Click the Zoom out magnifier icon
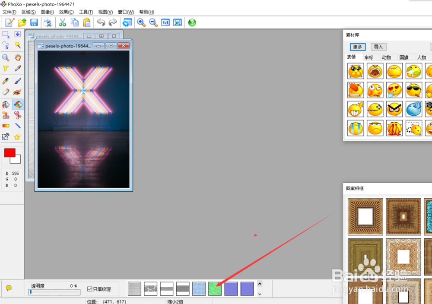 [153, 22]
